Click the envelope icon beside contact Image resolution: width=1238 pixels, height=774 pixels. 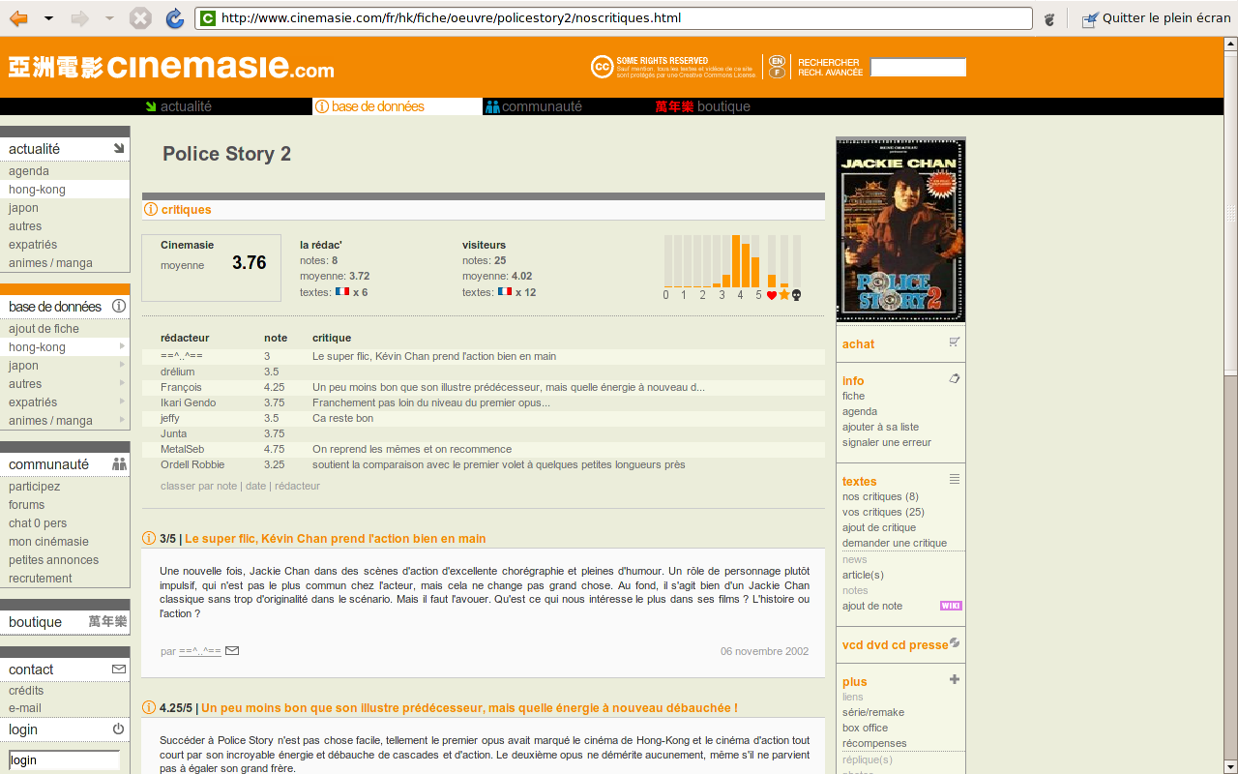pyautogui.click(x=119, y=669)
